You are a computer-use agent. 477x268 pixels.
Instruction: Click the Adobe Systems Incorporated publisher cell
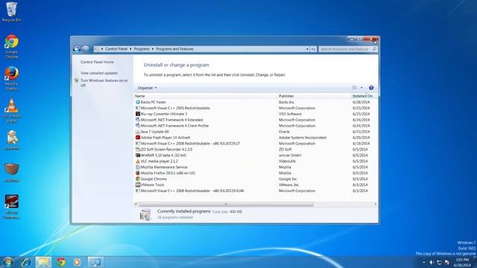(303, 138)
